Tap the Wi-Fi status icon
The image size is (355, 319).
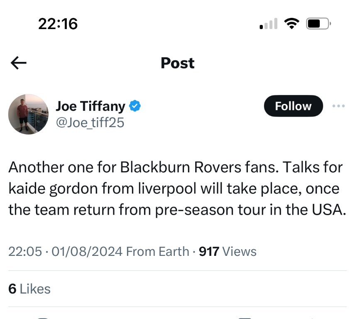292,24
